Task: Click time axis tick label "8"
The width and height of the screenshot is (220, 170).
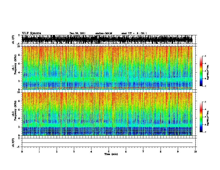Action: coord(161,152)
